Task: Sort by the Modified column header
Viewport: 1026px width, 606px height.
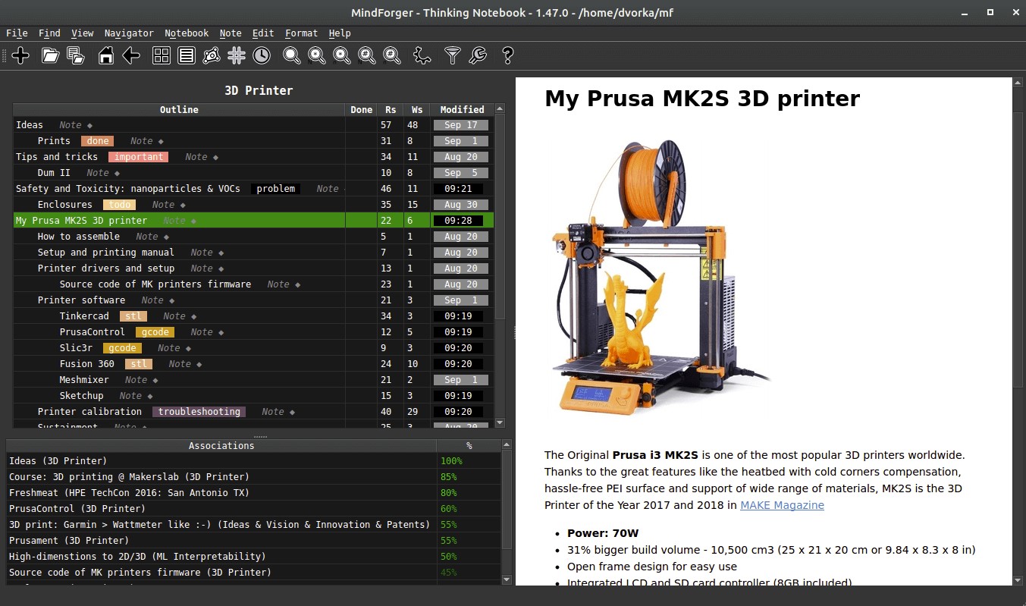Action: 463,110
